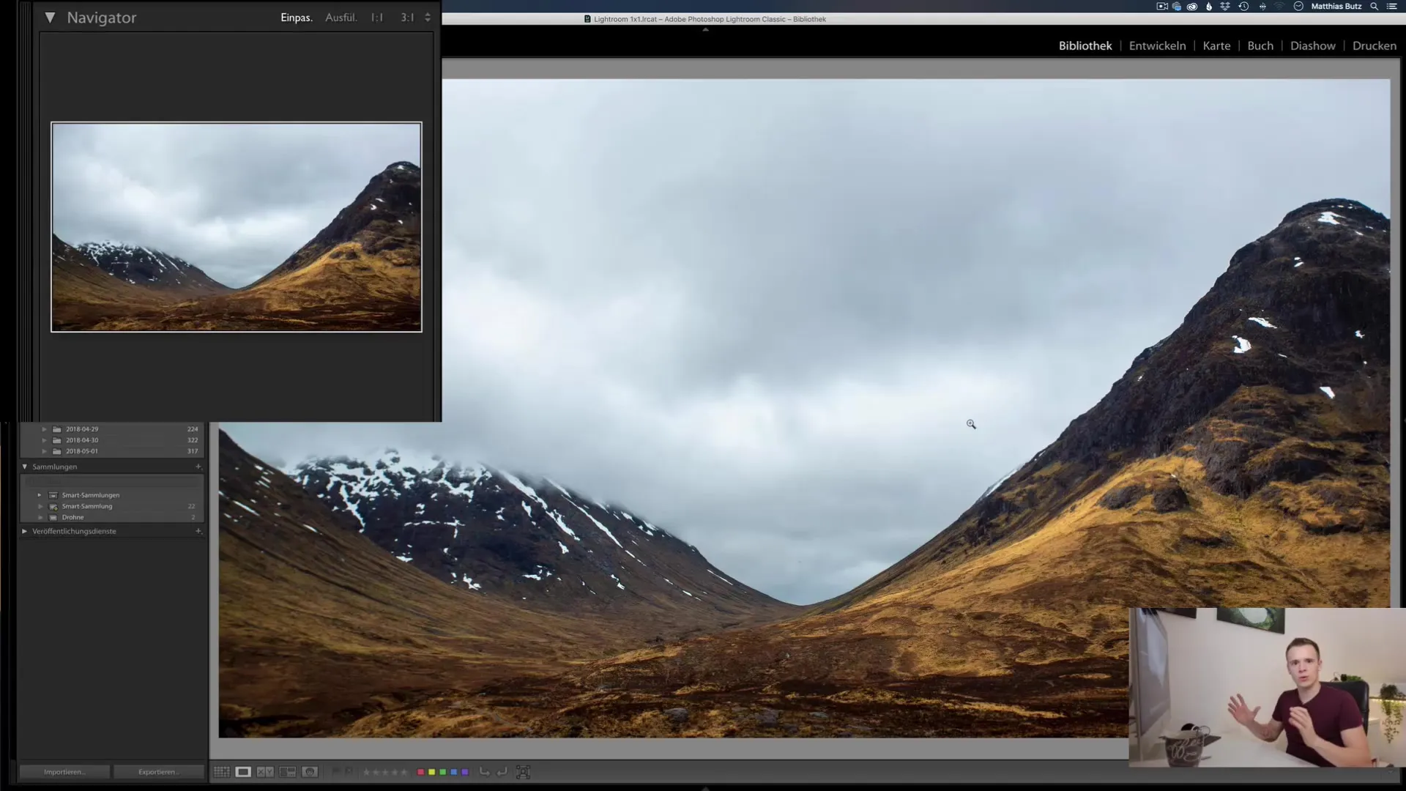Switch to Diashow module

click(x=1312, y=45)
